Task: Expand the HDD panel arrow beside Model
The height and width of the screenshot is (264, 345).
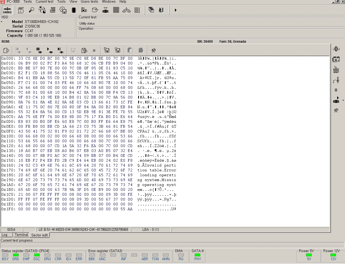Action: coord(2,22)
